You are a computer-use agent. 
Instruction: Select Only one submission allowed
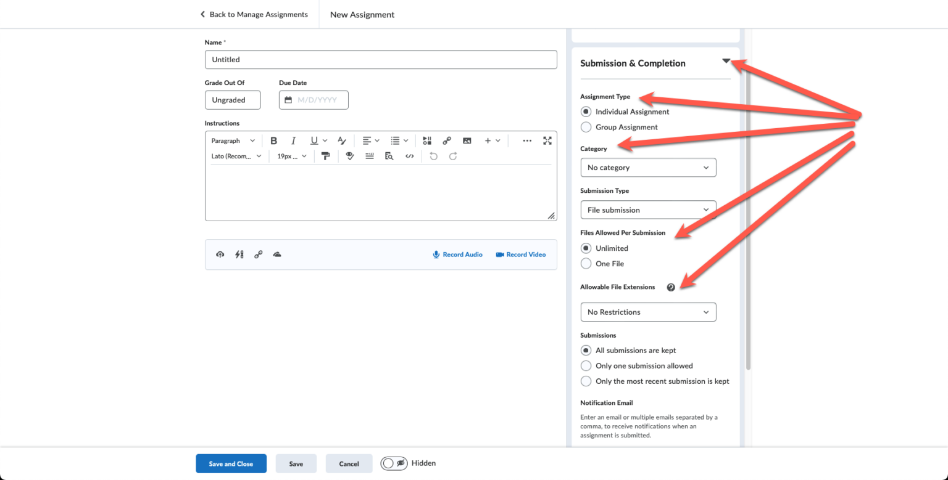(586, 365)
